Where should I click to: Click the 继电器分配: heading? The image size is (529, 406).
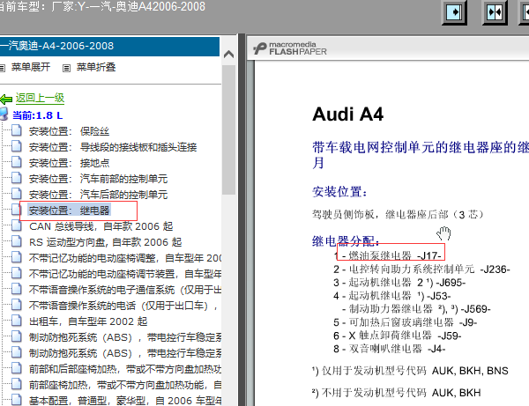346,241
